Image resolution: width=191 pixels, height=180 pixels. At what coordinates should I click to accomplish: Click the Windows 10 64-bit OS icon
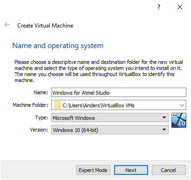[x=179, y=120]
